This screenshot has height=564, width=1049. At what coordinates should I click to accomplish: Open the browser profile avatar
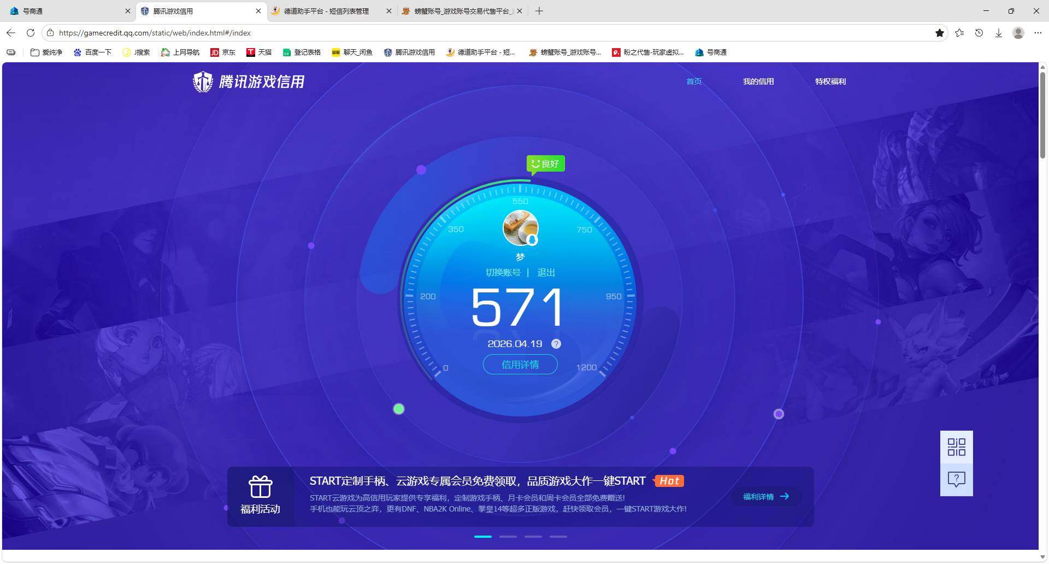(1018, 33)
